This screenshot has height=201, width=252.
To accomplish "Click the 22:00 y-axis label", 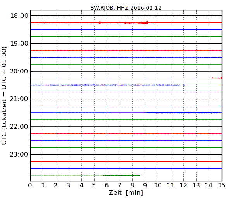I will (x=19, y=127).
